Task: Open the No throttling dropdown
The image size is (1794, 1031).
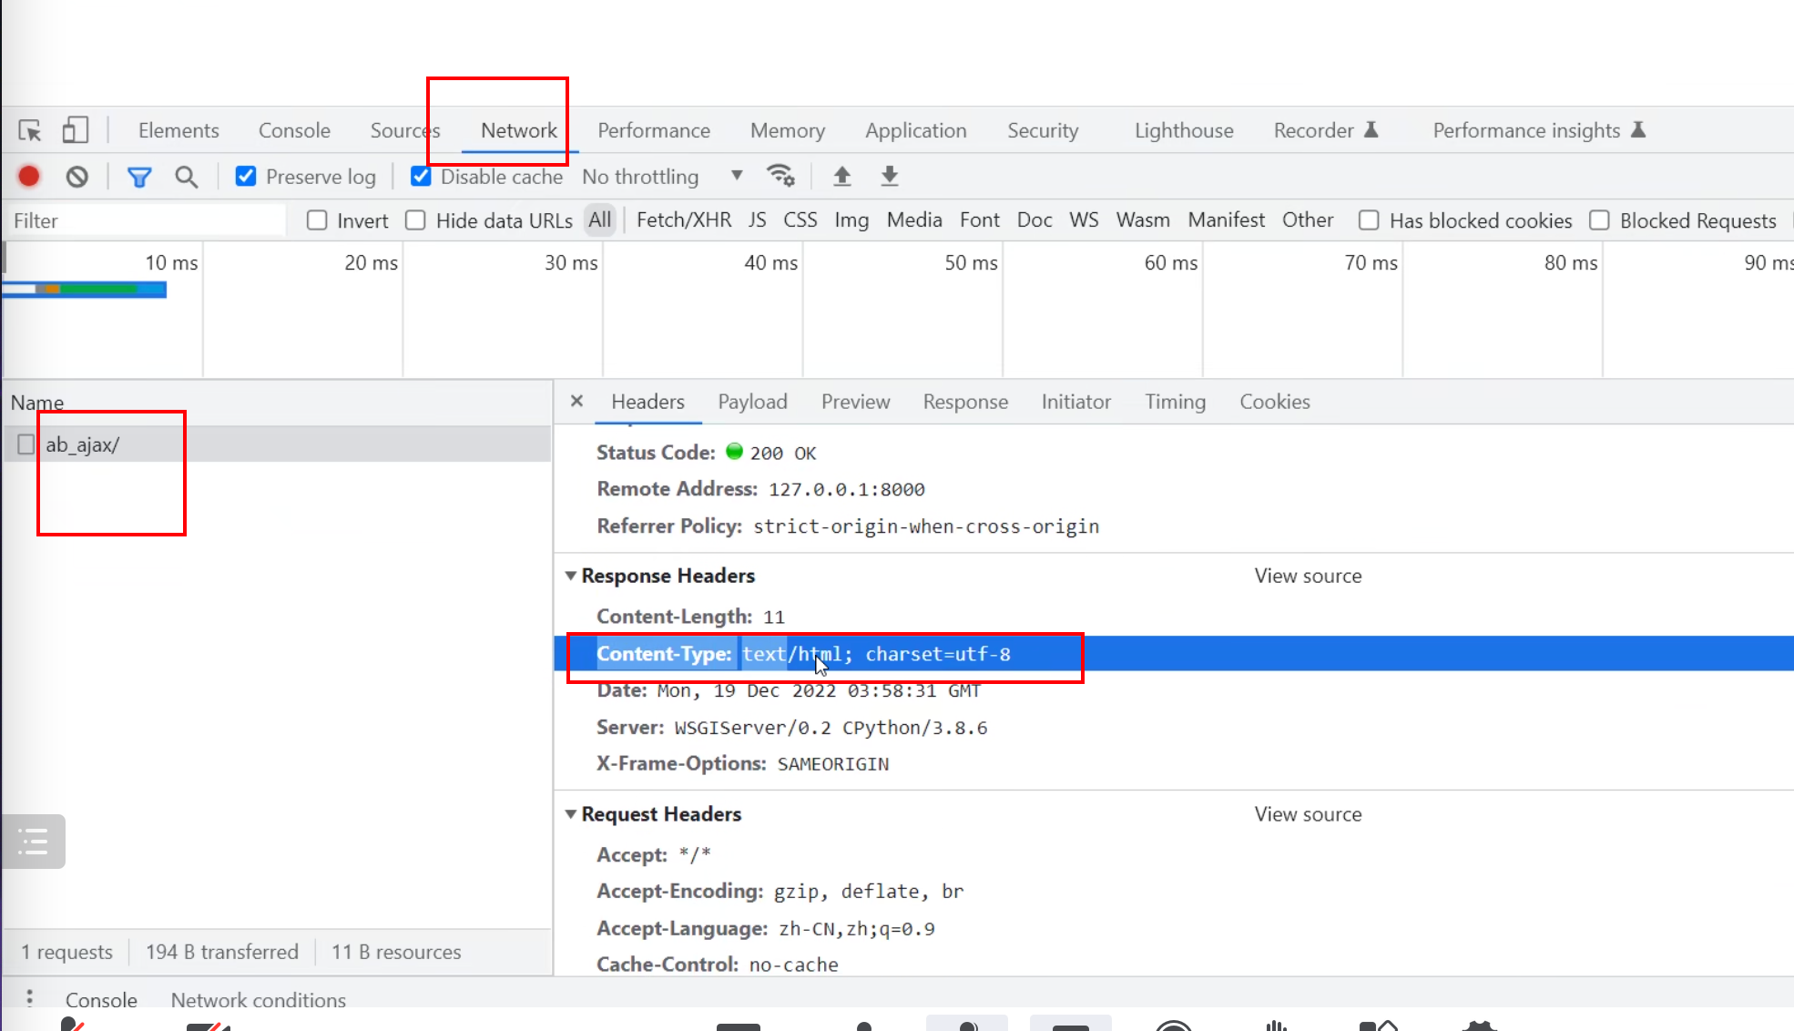Action: pyautogui.click(x=663, y=176)
